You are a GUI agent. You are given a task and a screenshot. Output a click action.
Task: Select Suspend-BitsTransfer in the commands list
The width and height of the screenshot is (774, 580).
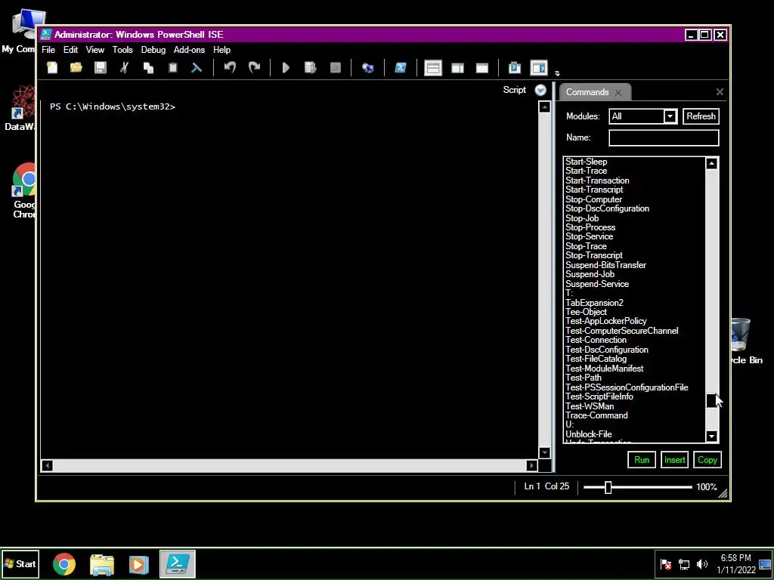(605, 265)
